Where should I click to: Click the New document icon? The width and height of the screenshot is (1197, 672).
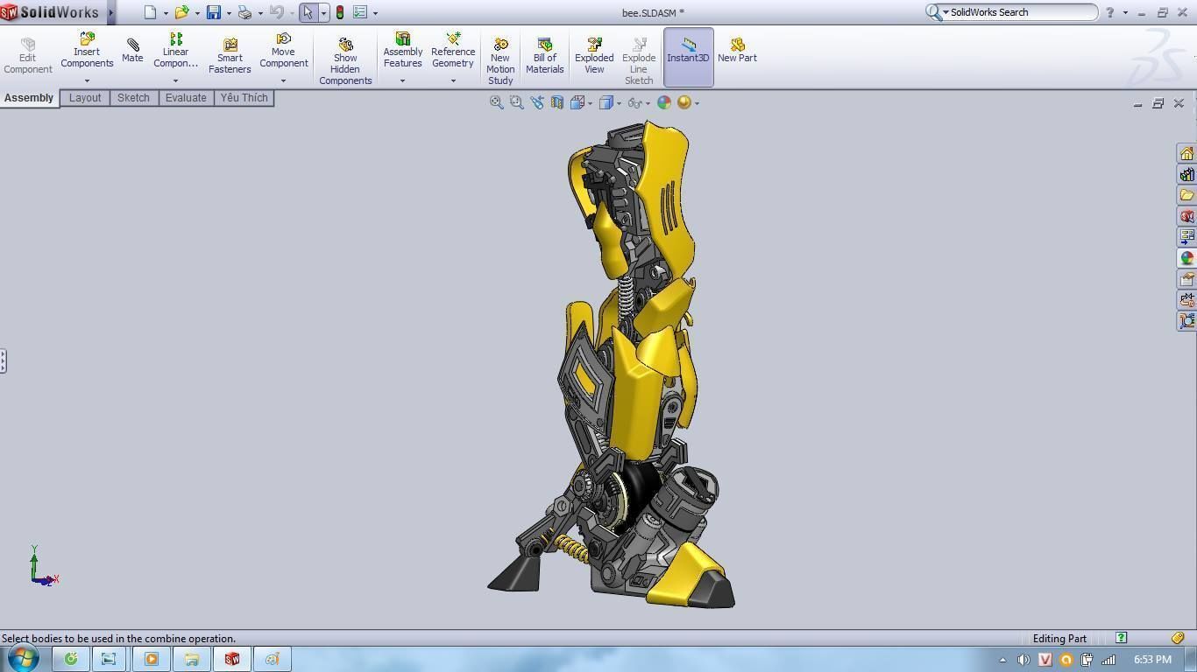click(150, 12)
